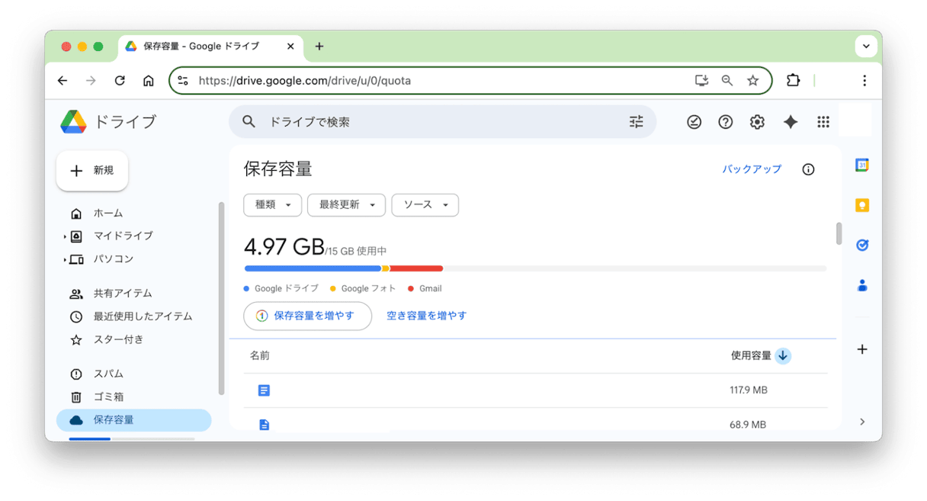Image resolution: width=927 pixels, height=501 pixels.
Task: Open the ソース filter dropdown
Action: [x=425, y=205]
